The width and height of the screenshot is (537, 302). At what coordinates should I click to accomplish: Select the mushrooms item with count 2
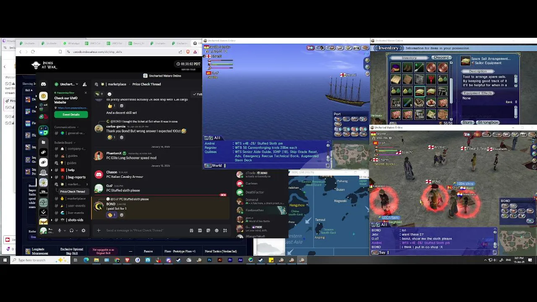pos(443,91)
